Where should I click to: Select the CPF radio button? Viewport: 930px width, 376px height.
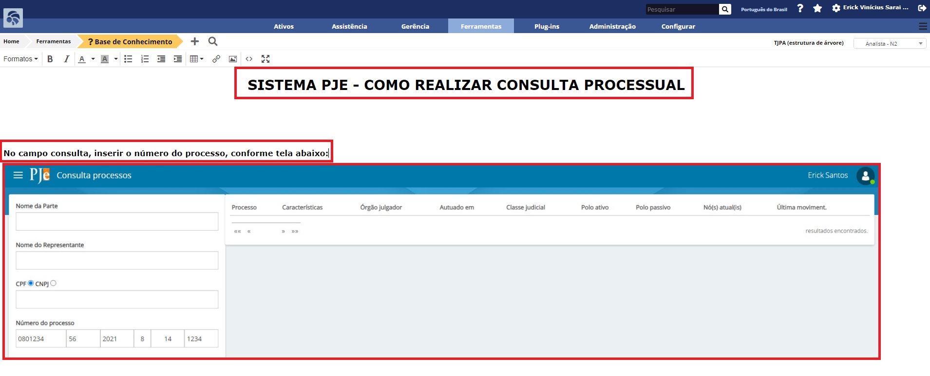pos(31,283)
